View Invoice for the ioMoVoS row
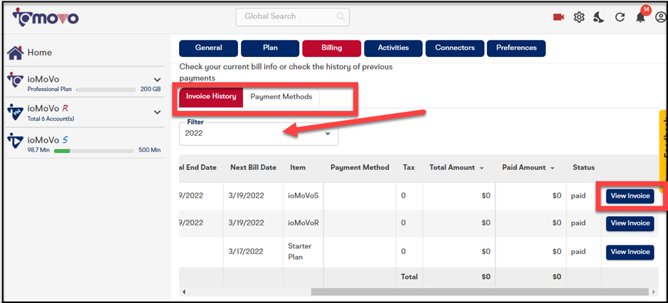 630,196
